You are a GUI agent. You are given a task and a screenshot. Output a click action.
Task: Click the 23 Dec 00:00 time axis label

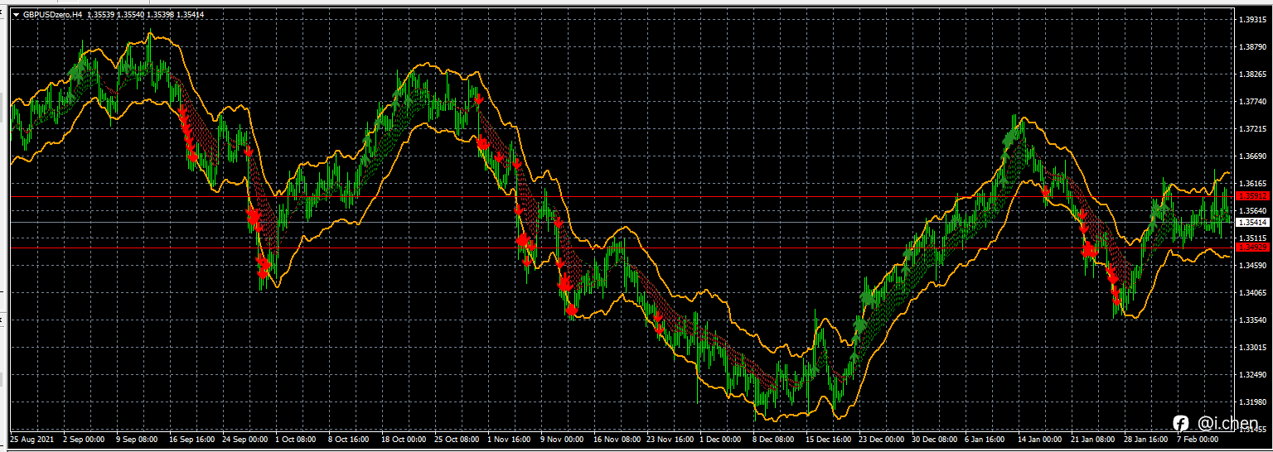point(882,440)
